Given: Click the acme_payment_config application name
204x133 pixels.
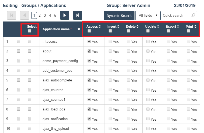Looking at the screenshot, I should point(60,61).
